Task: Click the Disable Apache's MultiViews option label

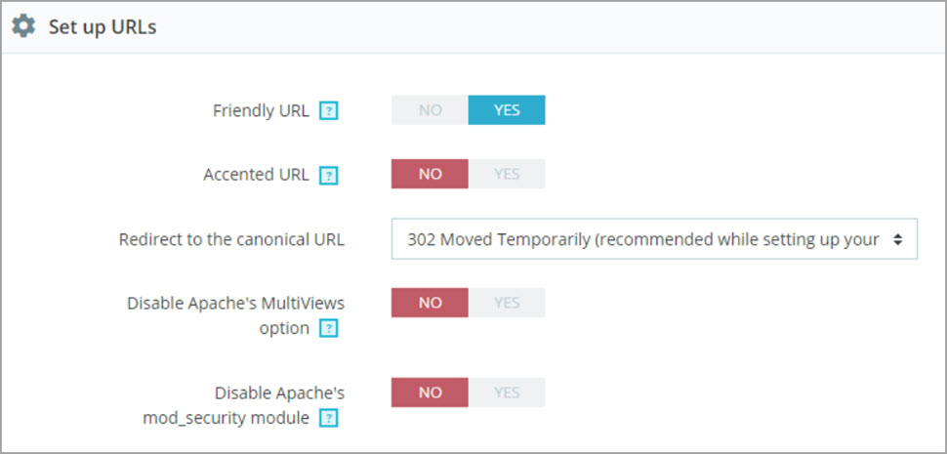Action: (235, 304)
